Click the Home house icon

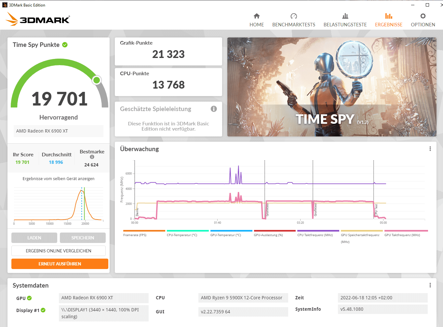pyautogui.click(x=257, y=16)
